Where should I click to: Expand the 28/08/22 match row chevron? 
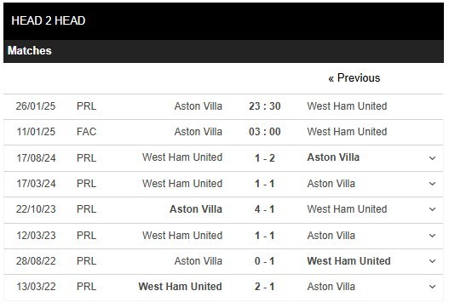click(x=433, y=261)
